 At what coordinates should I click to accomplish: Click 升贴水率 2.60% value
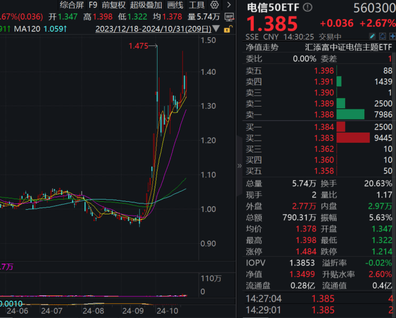pyautogui.click(x=380, y=274)
